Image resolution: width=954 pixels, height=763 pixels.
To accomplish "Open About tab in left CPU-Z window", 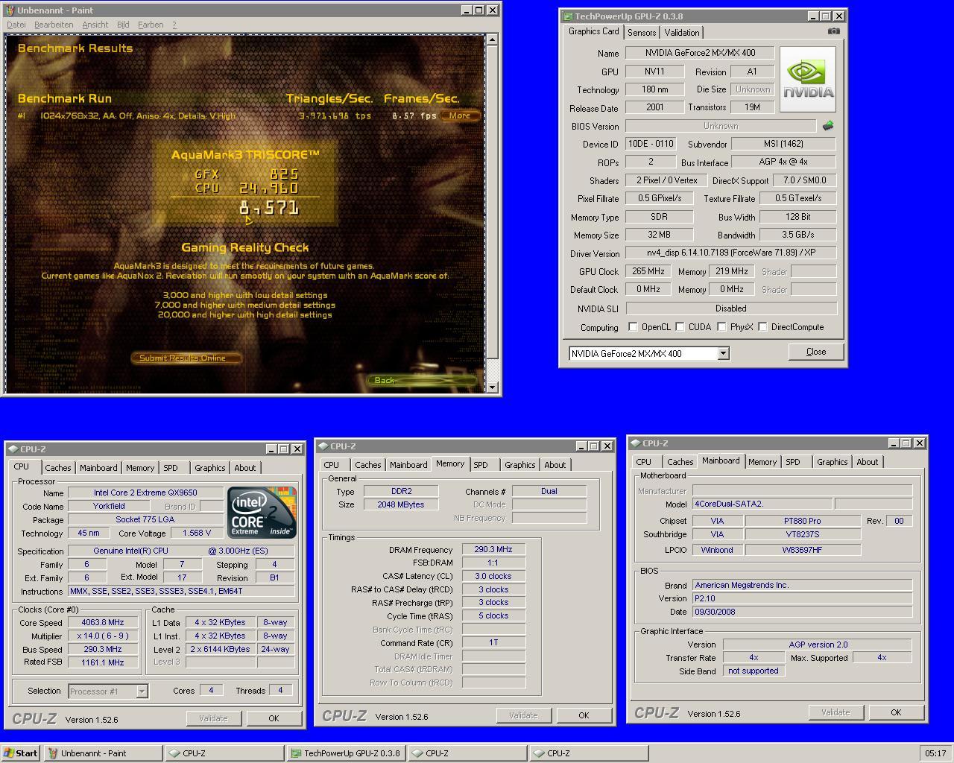I will click(x=245, y=468).
